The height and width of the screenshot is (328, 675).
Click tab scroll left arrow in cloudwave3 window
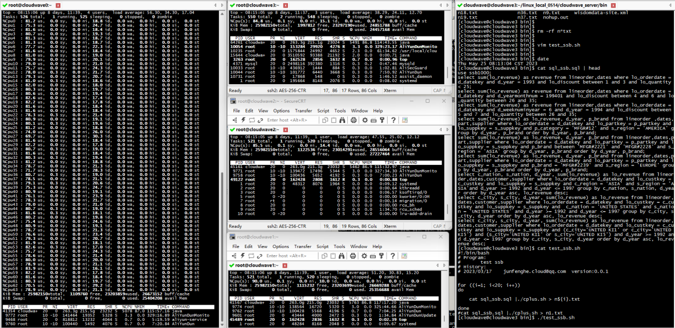pos(440,4)
